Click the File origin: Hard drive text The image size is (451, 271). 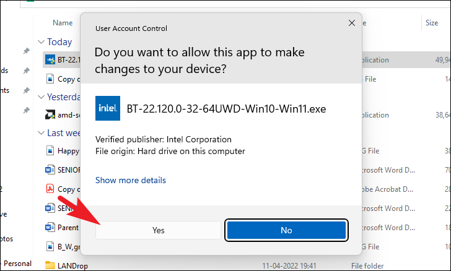170,151
